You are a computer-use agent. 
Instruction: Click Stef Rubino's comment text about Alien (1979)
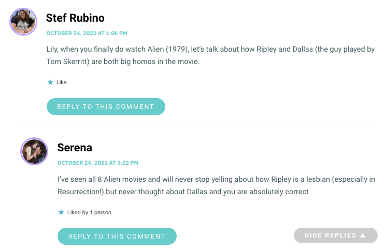point(210,55)
